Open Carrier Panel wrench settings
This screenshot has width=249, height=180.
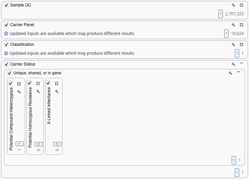[233, 25]
